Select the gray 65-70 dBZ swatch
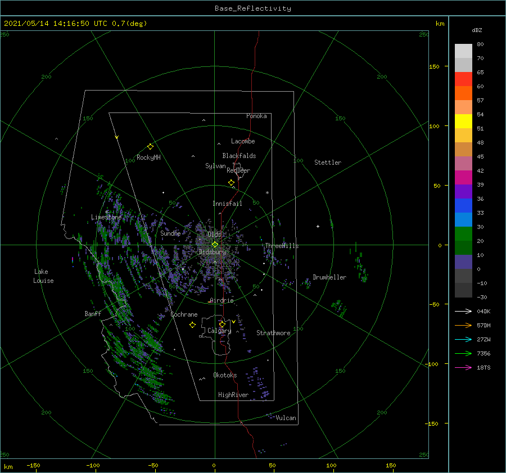 click(x=463, y=65)
